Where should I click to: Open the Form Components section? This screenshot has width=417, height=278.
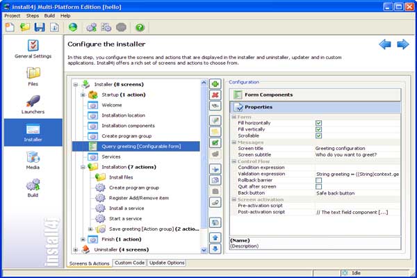pos(268,95)
